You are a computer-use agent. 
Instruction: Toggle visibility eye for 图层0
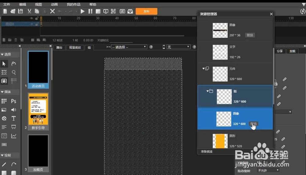click(32, 24)
